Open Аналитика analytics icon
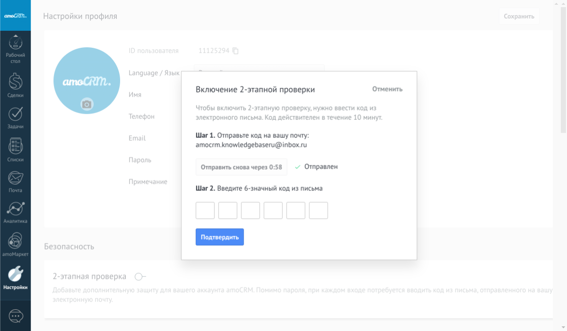Image resolution: width=567 pixels, height=331 pixels. point(15,209)
